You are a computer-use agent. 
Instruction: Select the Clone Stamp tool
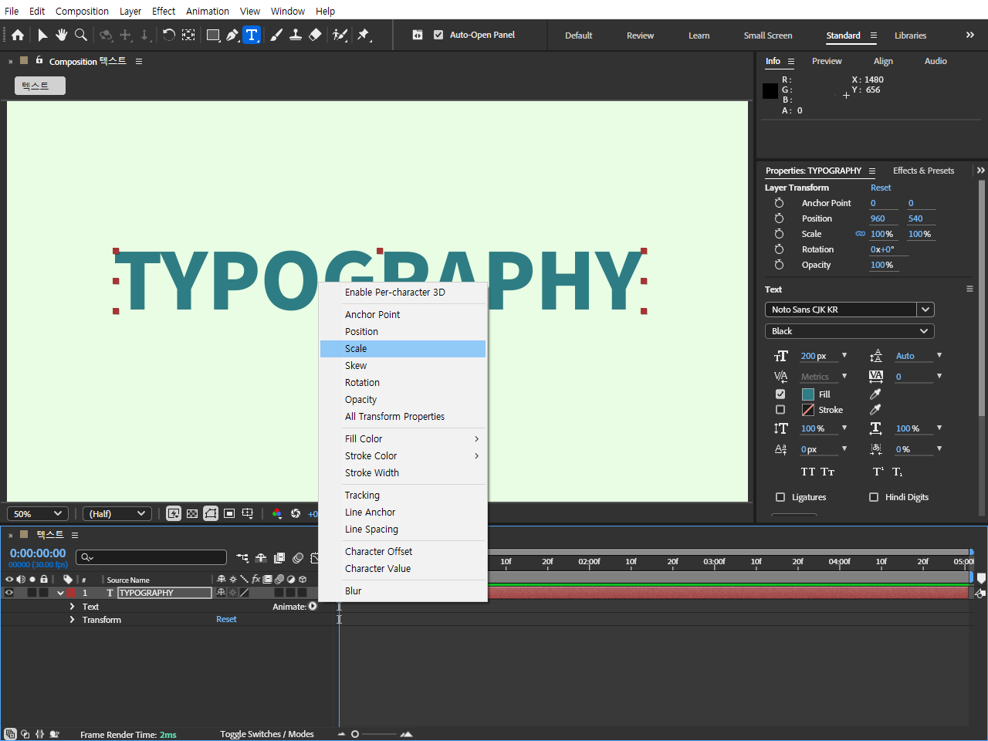point(296,35)
